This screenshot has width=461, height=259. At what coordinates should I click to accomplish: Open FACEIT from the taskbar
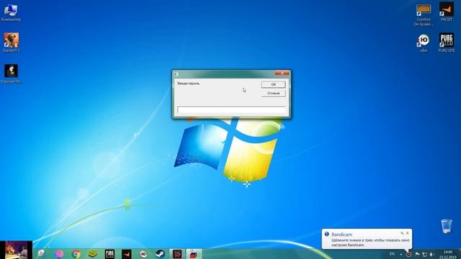127,254
